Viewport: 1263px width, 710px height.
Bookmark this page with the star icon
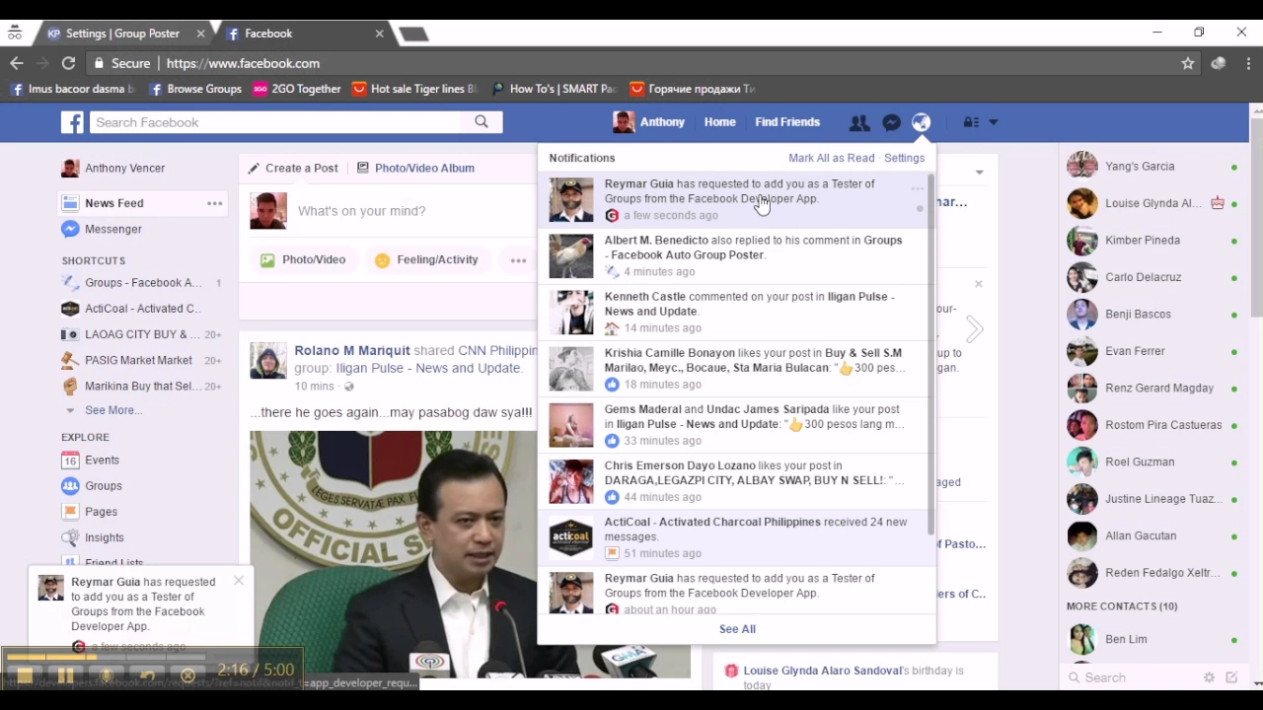1188,63
